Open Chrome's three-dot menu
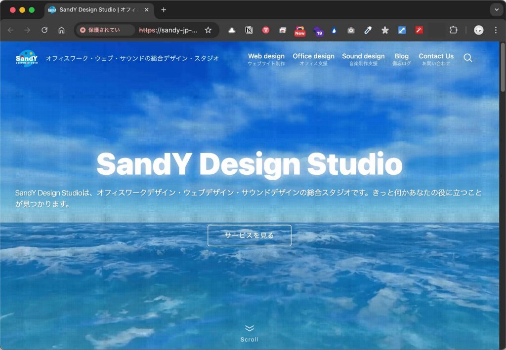The height and width of the screenshot is (350, 506). [x=496, y=30]
